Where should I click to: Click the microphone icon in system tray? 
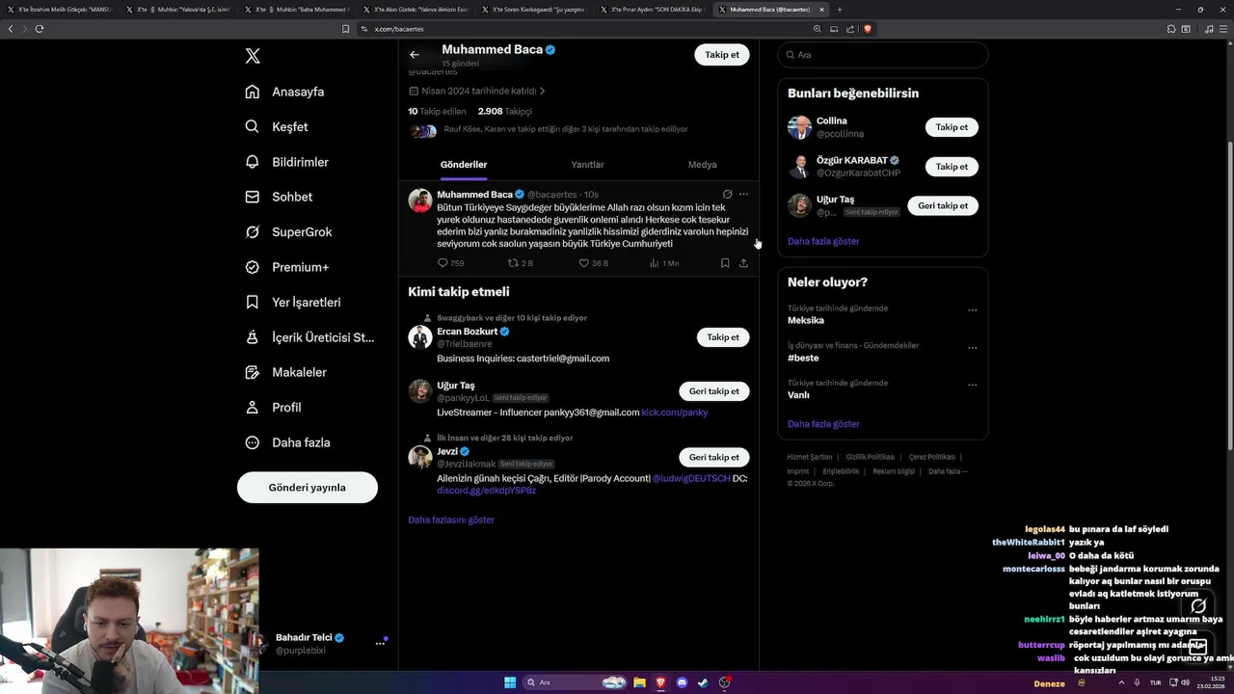1138,682
